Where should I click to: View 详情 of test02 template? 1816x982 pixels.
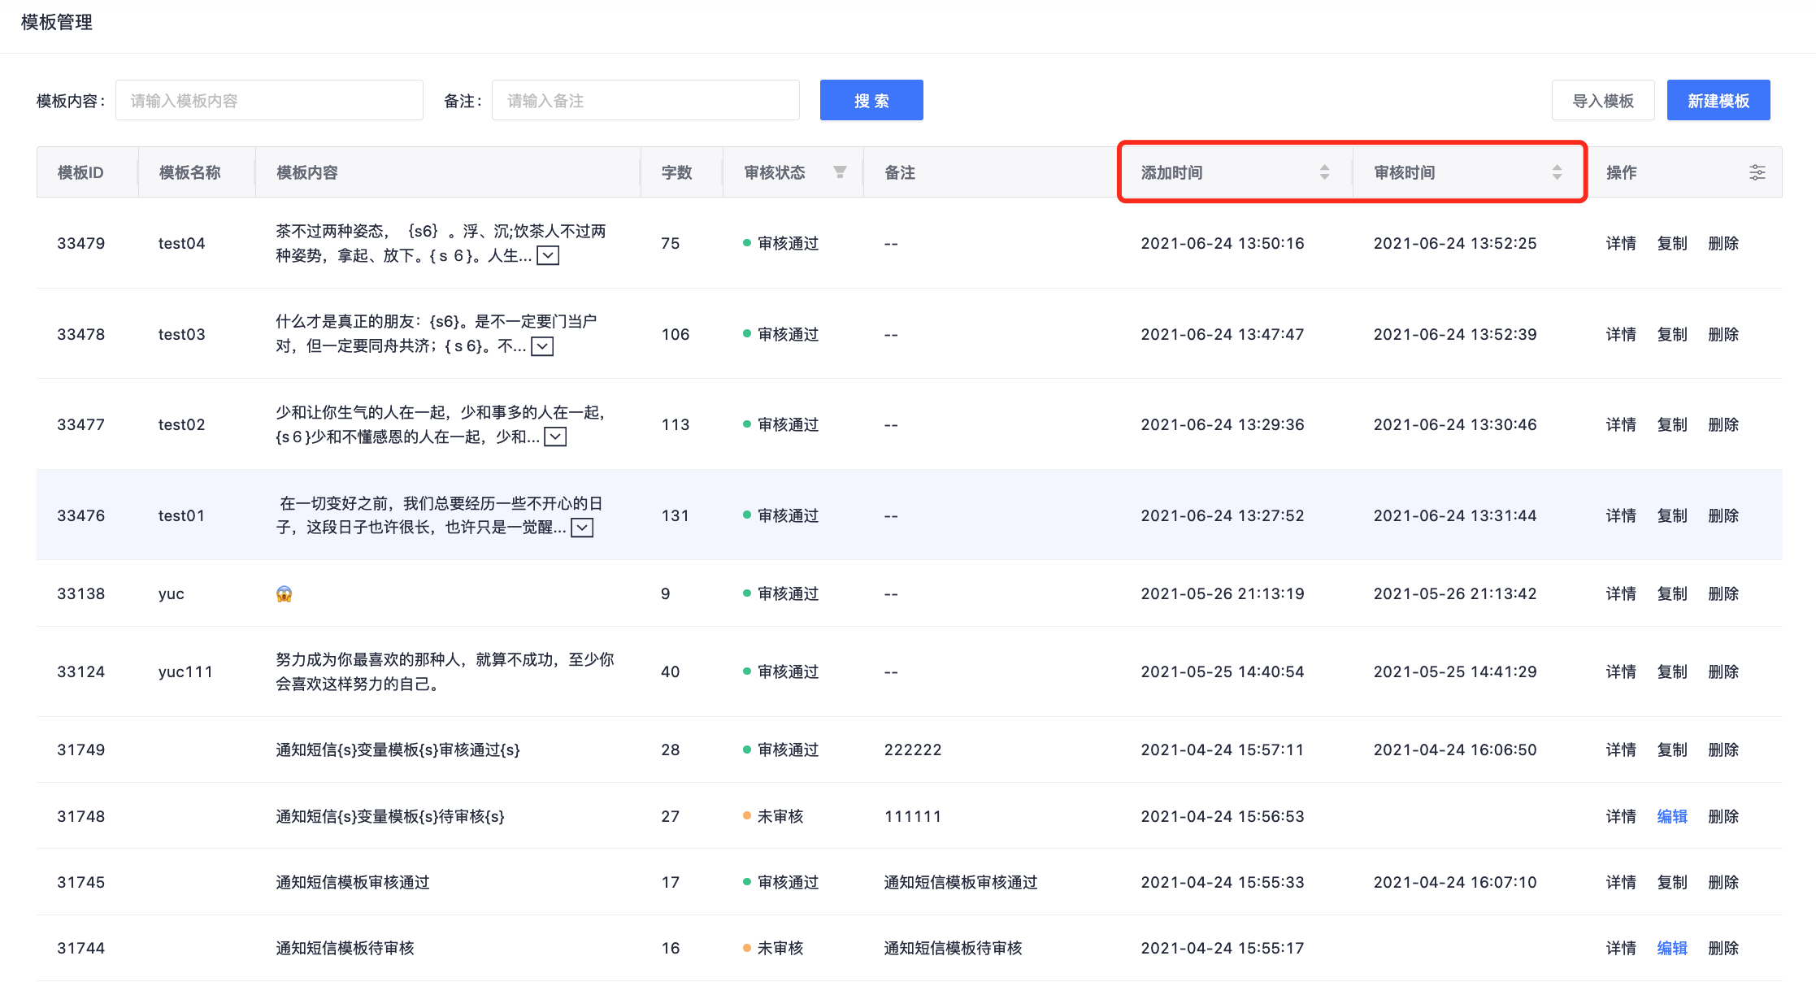(1621, 424)
